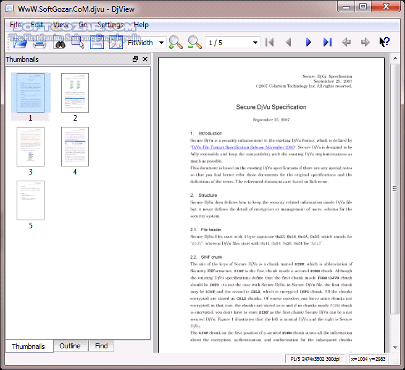Click the 'September 25, 2007' date under title

271,119
